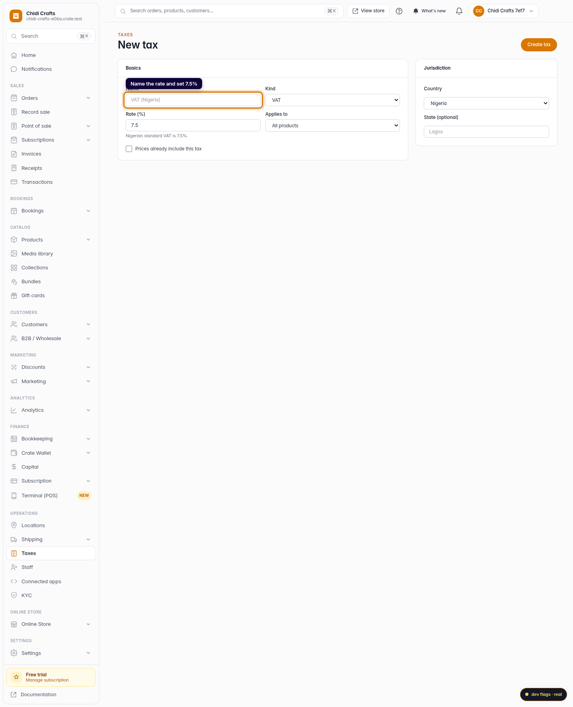Focus the tax Name input field
This screenshot has width=573, height=707.
click(193, 100)
